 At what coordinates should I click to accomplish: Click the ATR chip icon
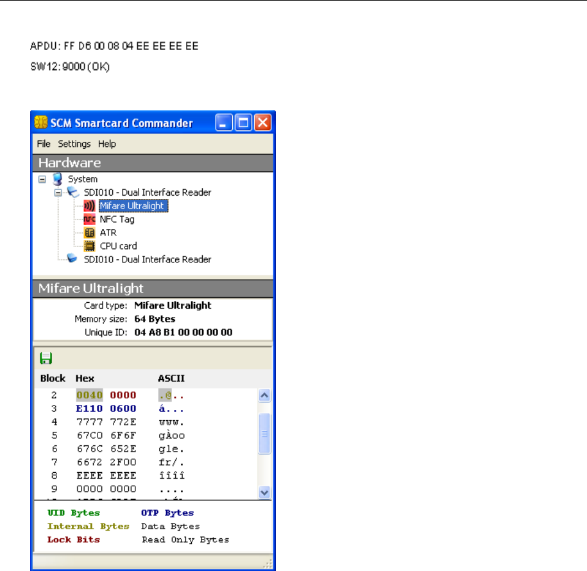pyautogui.click(x=89, y=232)
